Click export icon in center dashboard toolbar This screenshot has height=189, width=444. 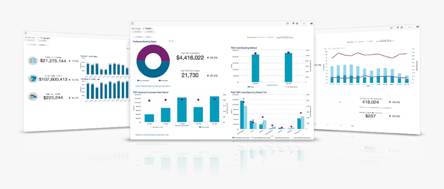click(x=288, y=24)
